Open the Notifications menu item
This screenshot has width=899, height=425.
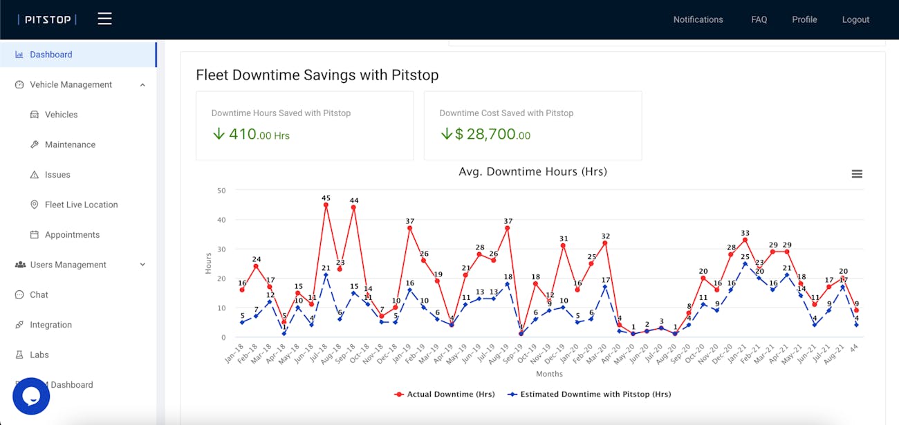pyautogui.click(x=698, y=19)
